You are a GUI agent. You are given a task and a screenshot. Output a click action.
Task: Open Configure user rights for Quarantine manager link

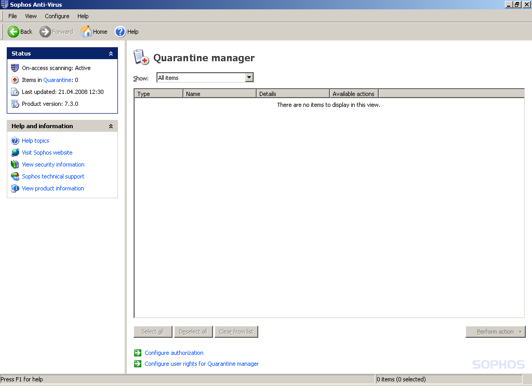(x=202, y=364)
